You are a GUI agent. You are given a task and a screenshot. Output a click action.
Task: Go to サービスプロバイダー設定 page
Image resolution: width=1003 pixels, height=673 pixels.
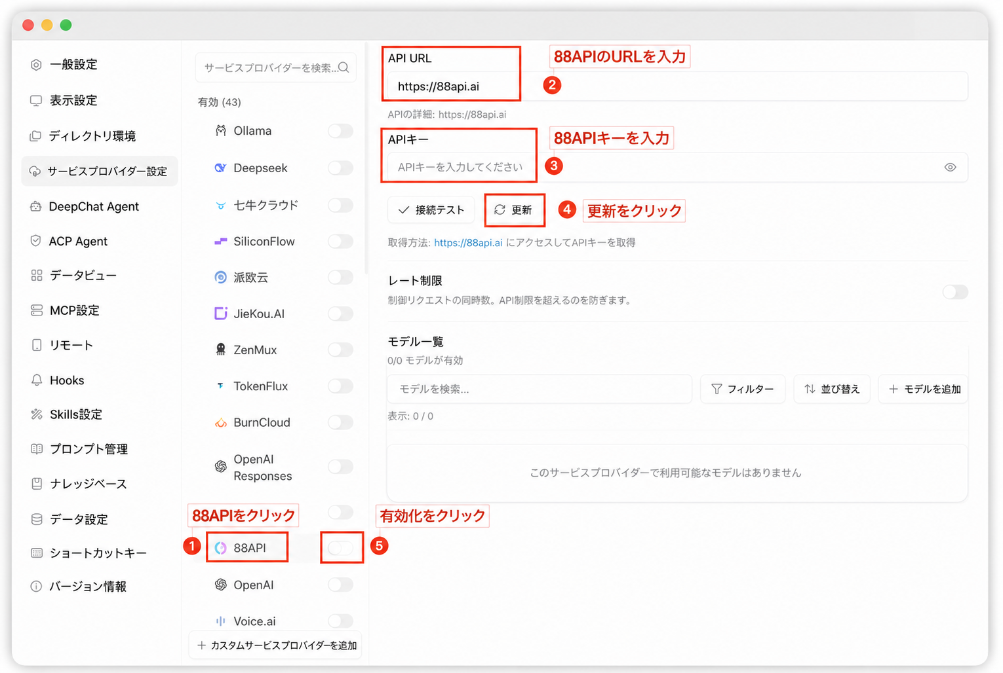100,171
